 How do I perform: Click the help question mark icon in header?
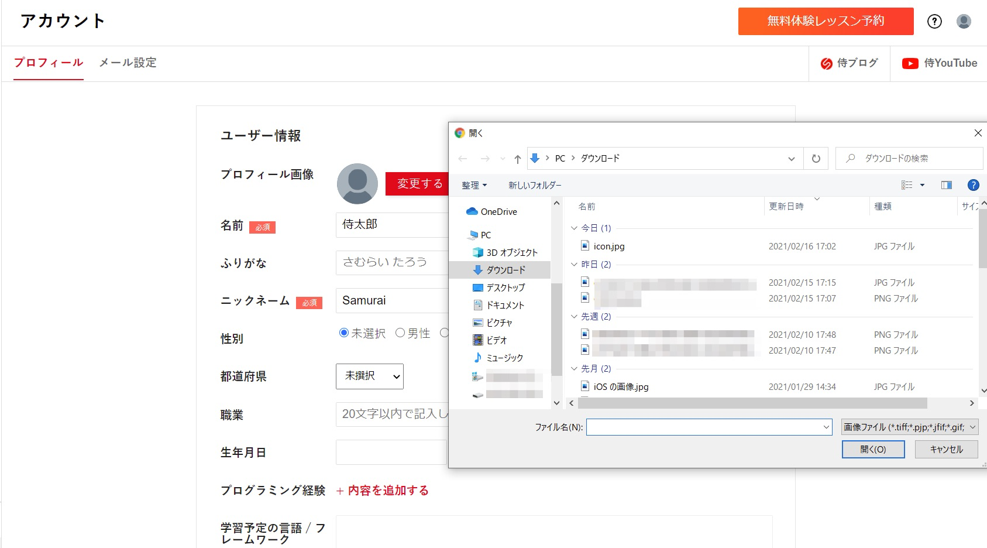point(934,22)
